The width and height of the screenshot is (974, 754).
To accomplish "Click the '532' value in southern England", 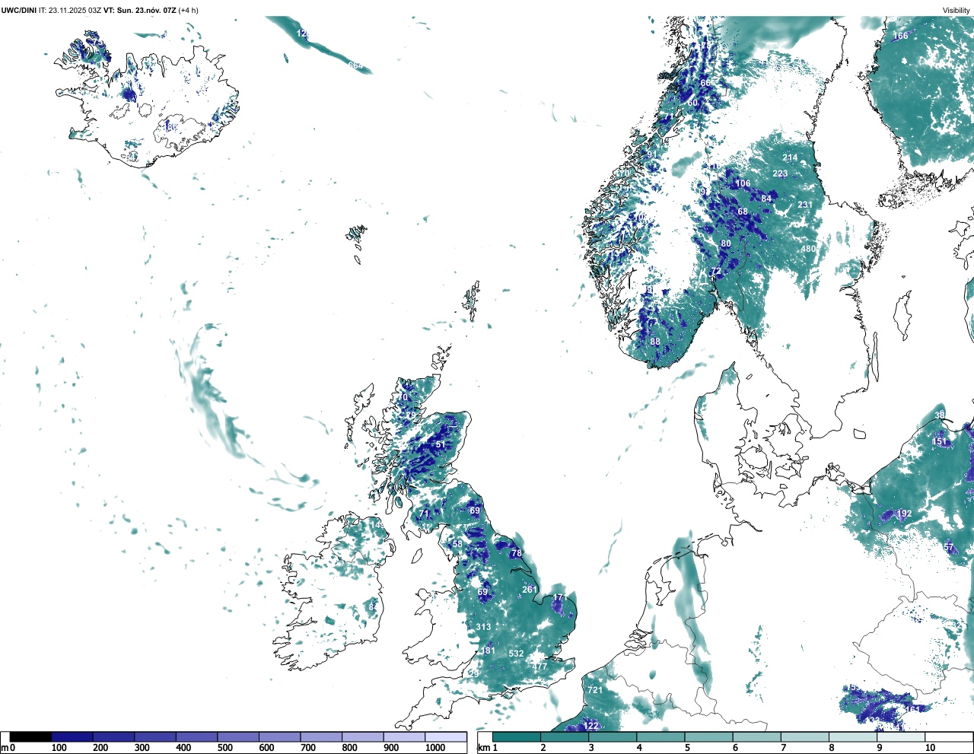I will (x=516, y=654).
